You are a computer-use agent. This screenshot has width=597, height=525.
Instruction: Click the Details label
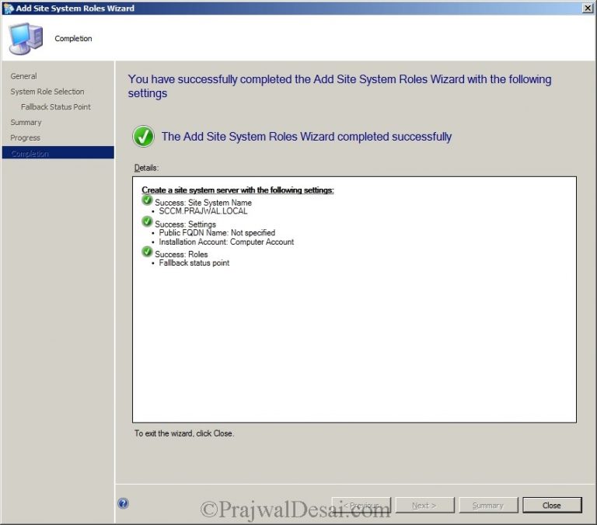146,168
